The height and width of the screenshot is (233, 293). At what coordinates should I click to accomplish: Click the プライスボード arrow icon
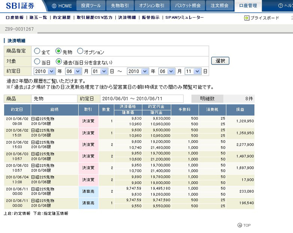tap(247, 18)
